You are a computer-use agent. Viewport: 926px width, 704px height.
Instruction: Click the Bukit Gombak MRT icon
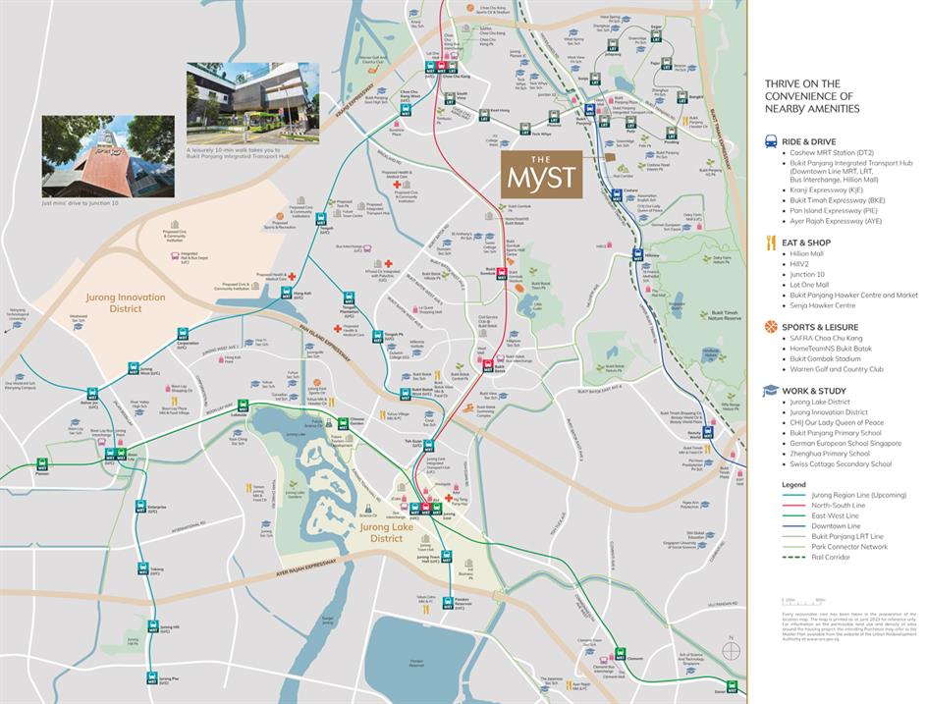click(x=488, y=275)
